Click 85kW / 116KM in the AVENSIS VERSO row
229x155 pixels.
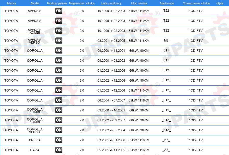click(139, 41)
